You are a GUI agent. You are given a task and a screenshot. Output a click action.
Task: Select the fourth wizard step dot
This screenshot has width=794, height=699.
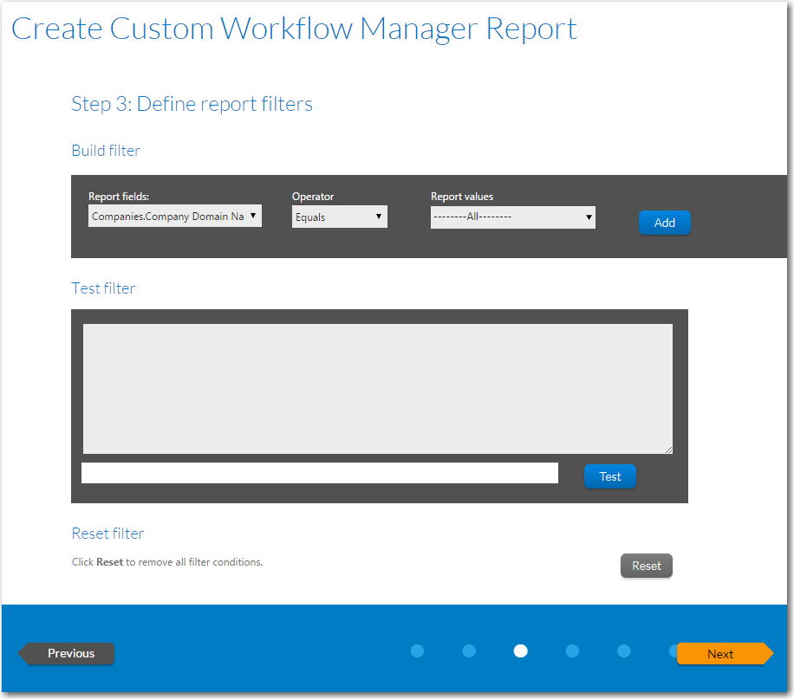point(572,650)
